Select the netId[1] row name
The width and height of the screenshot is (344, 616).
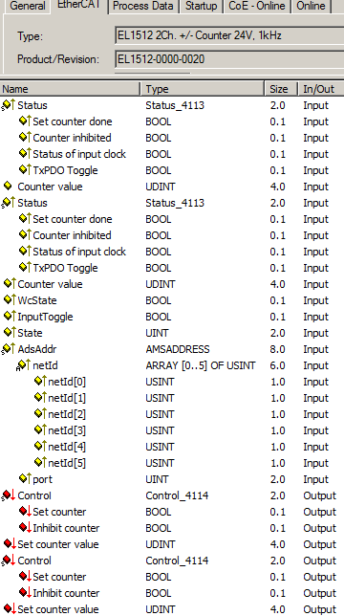(67, 398)
